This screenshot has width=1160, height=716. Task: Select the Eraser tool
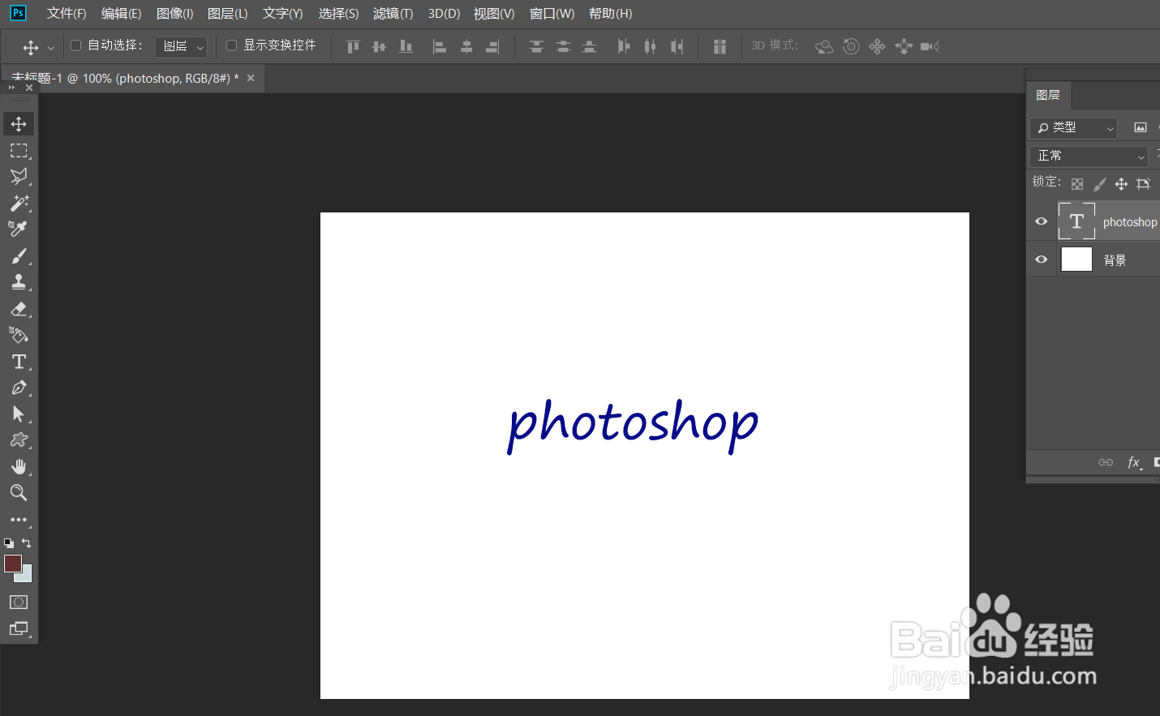pos(19,309)
